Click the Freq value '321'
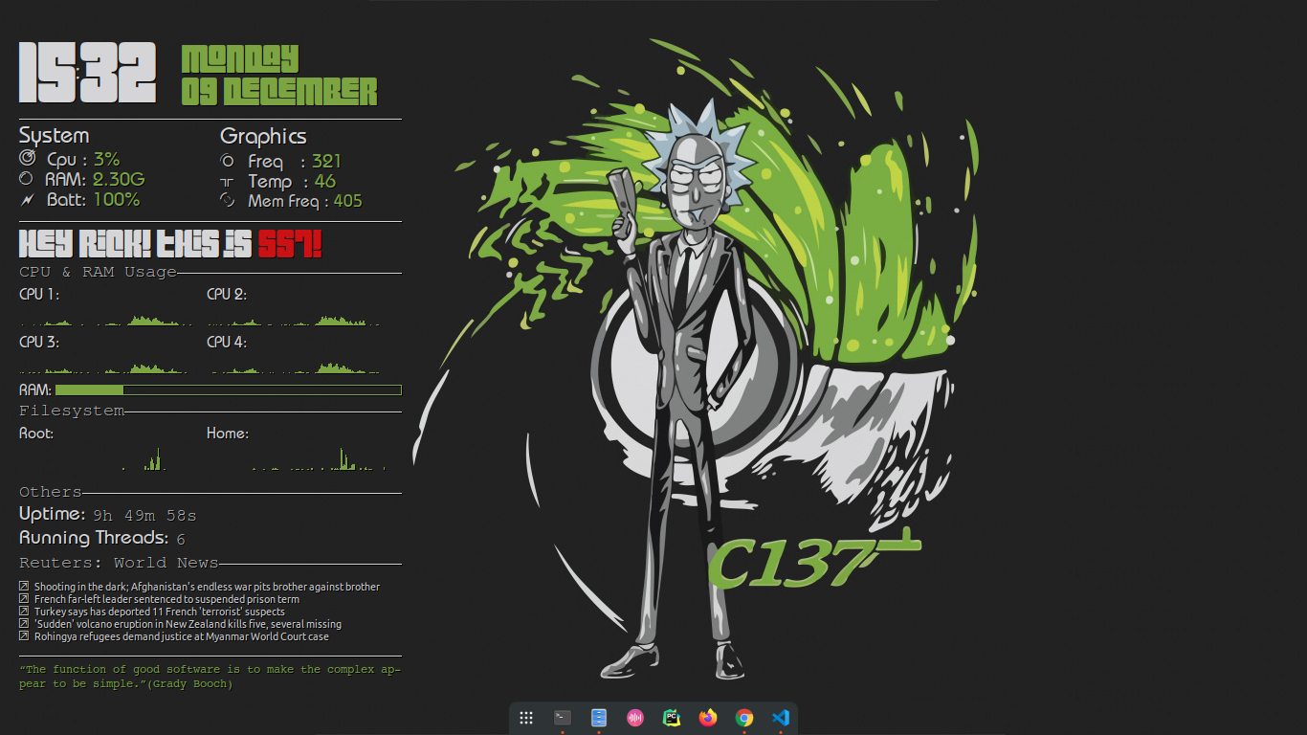Screen dimensions: 1307x735 click(x=326, y=161)
